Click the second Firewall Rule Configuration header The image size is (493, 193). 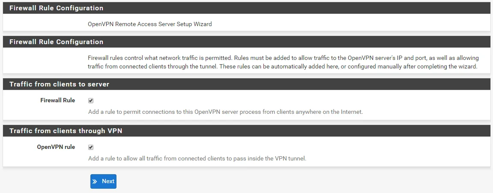pyautogui.click(x=56, y=42)
